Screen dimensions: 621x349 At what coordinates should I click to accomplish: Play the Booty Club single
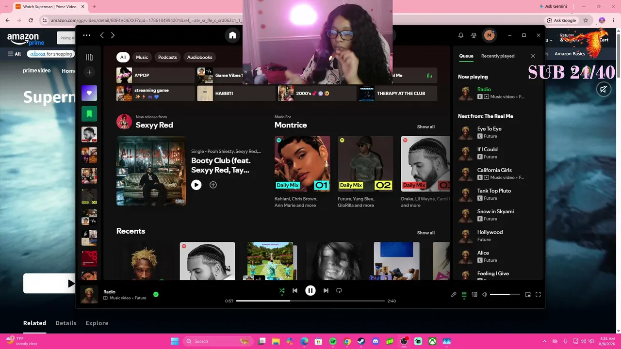point(196,185)
